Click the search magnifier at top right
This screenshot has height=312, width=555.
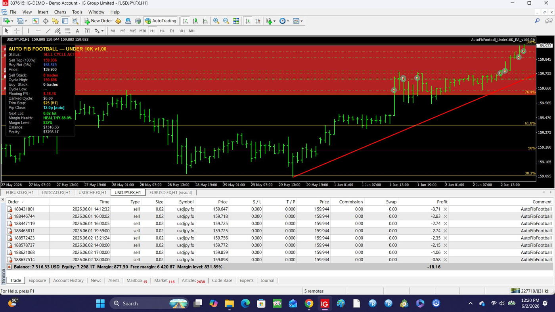point(537,21)
